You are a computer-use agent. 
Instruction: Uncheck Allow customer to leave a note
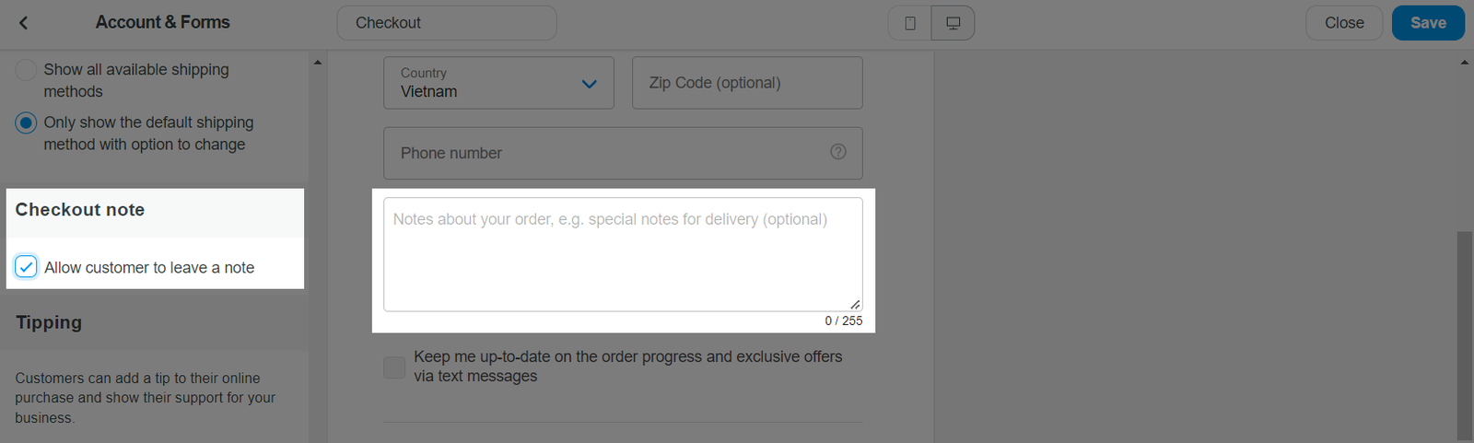26,267
